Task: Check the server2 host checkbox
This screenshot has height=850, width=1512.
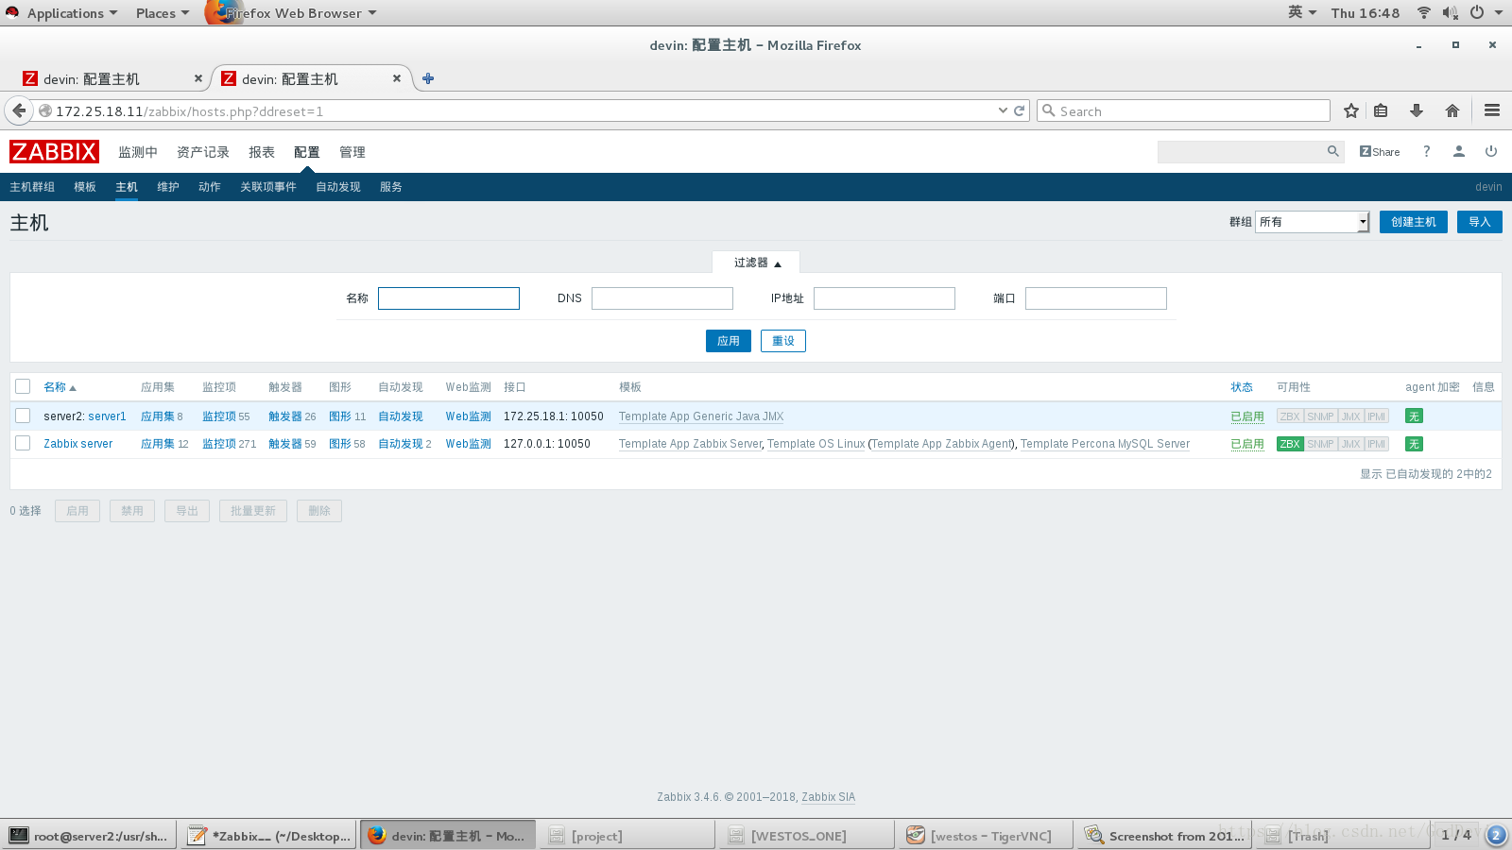Action: (x=23, y=416)
